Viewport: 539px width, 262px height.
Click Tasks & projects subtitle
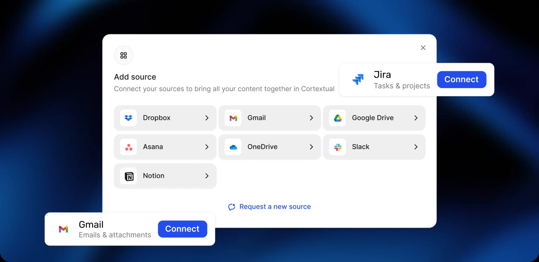(x=402, y=86)
